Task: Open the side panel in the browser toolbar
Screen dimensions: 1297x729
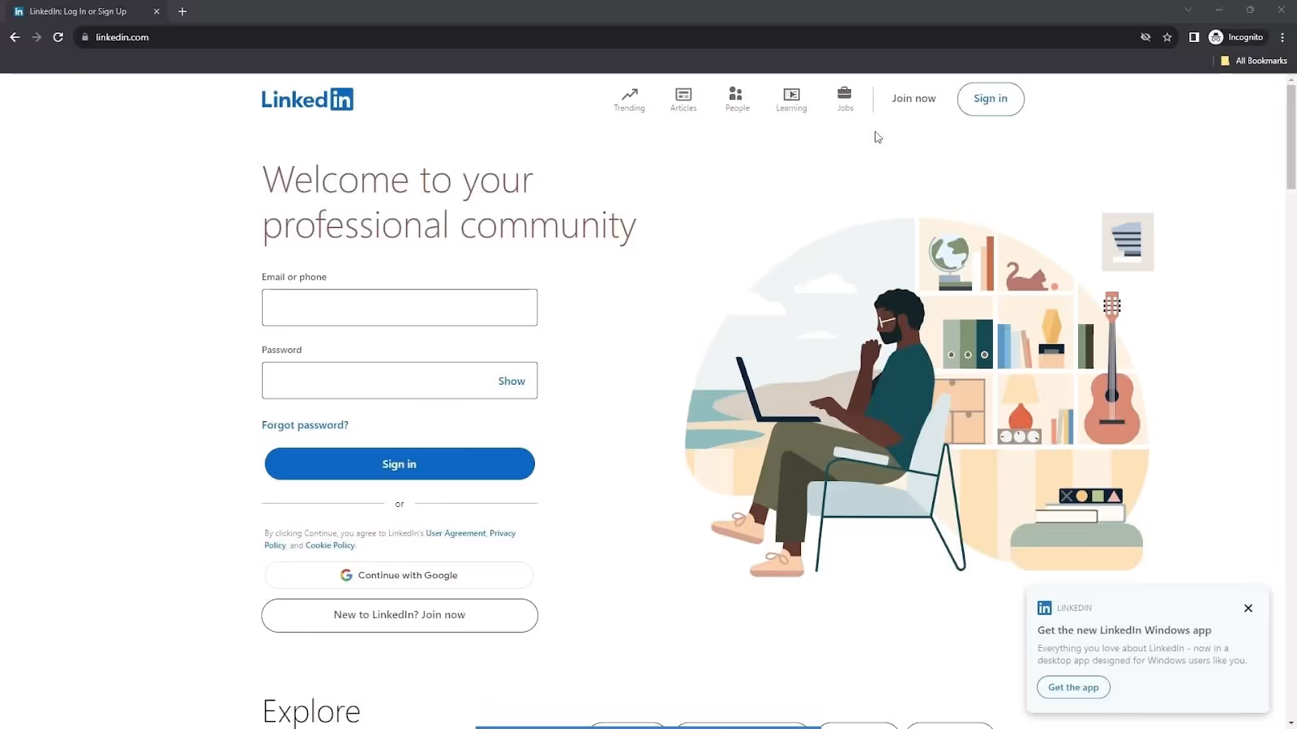Action: coord(1192,37)
